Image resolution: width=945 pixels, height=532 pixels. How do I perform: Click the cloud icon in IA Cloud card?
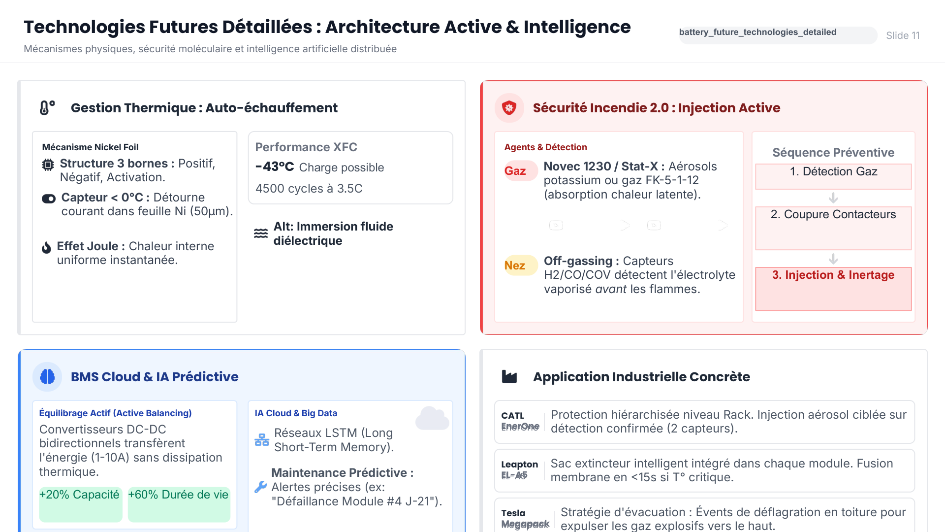pyautogui.click(x=432, y=419)
